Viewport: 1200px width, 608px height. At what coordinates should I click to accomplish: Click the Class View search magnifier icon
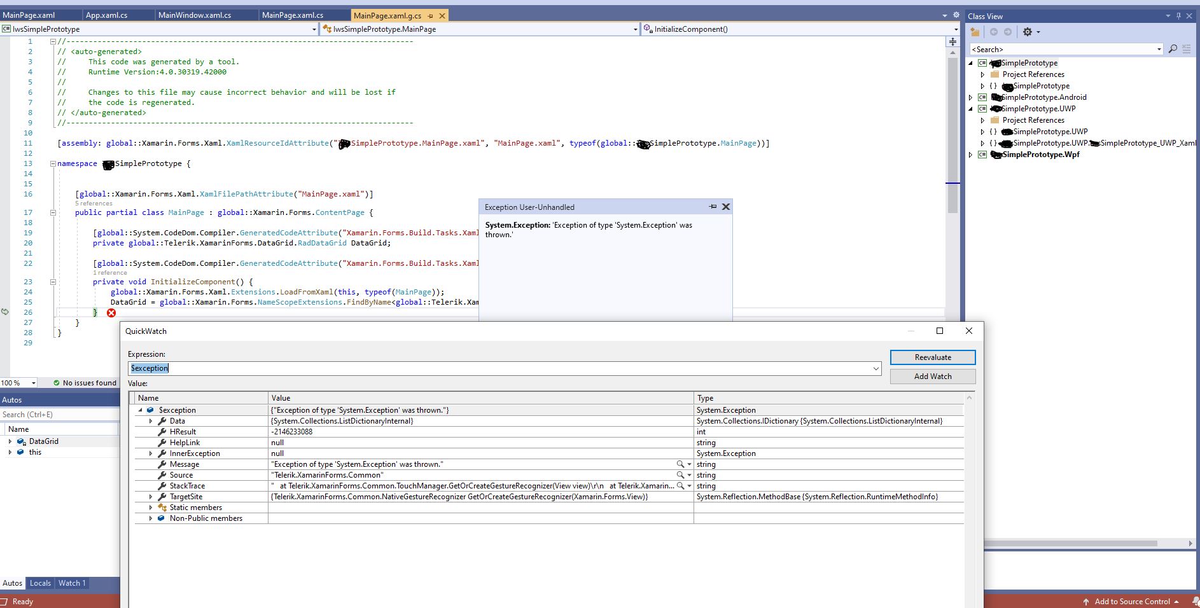(x=1173, y=49)
